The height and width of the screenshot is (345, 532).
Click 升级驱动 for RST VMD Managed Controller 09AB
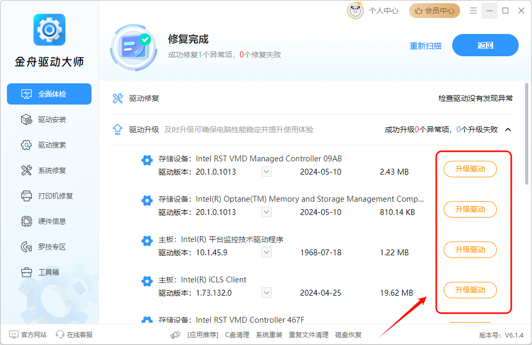470,169
